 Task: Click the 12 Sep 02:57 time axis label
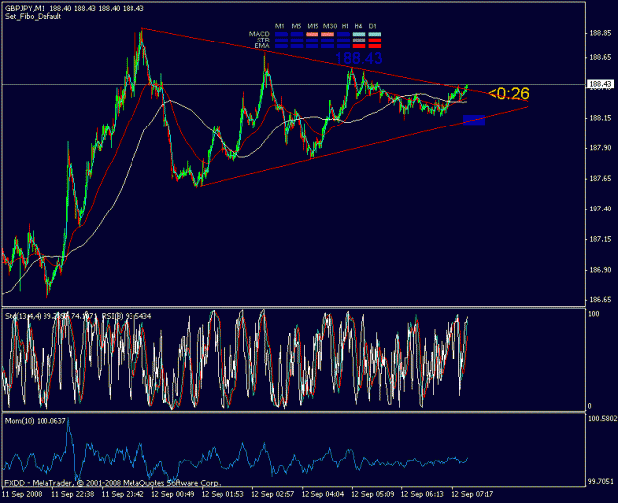point(272,494)
